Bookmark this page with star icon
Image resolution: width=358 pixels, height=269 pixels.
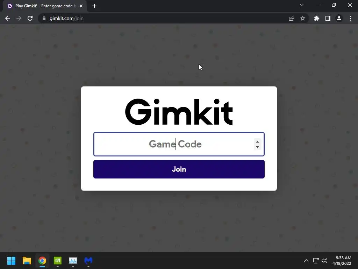303,18
